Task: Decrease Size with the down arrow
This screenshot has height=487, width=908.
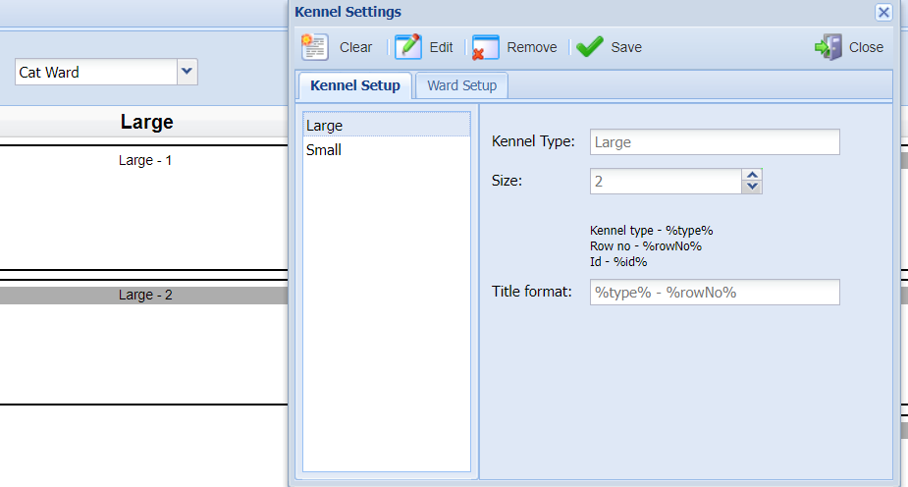Action: (752, 187)
